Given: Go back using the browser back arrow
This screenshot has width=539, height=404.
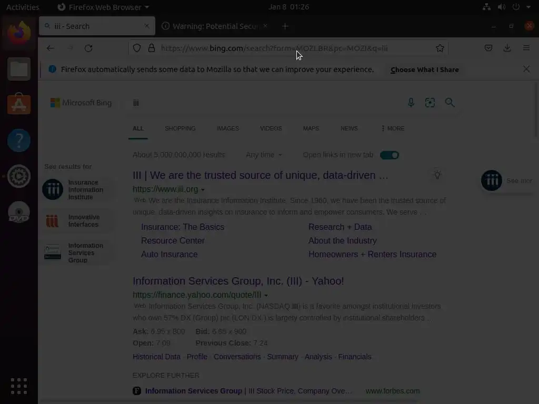Looking at the screenshot, I should click(x=51, y=48).
